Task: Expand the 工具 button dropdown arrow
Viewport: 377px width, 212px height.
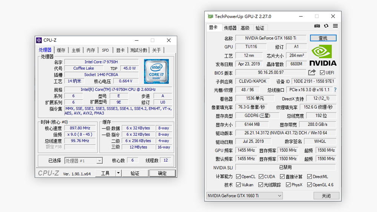Action: click(x=118, y=173)
